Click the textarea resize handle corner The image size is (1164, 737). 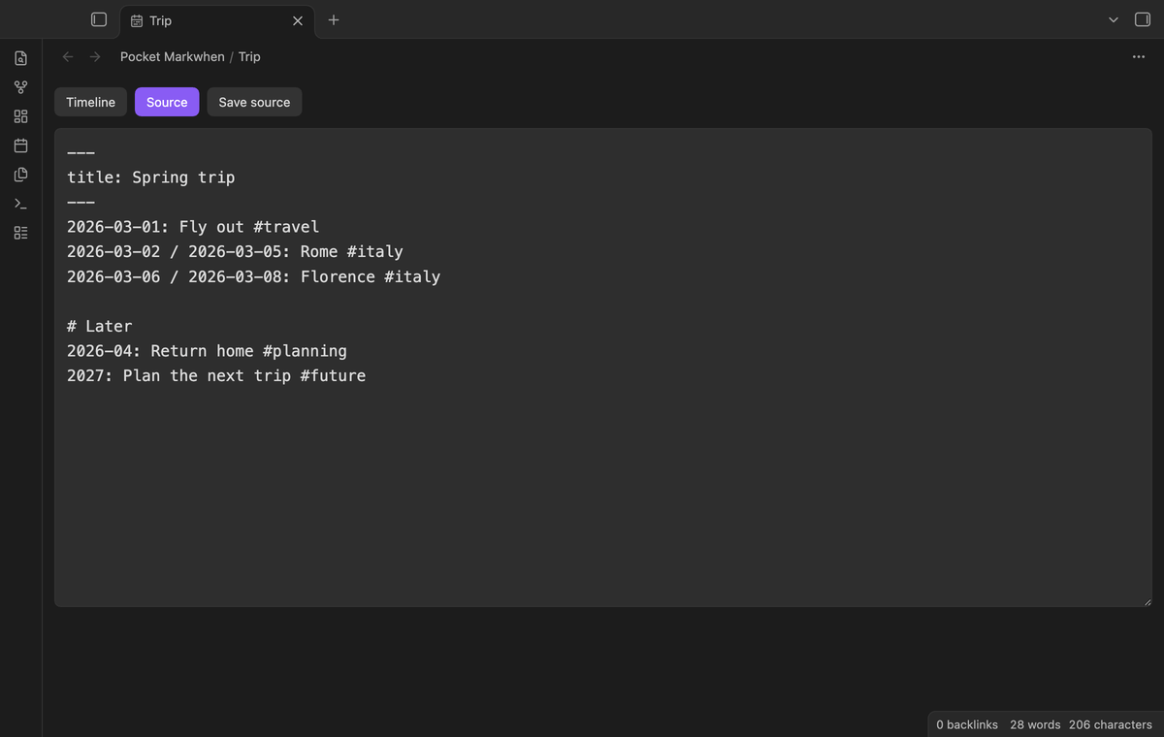point(1147,601)
